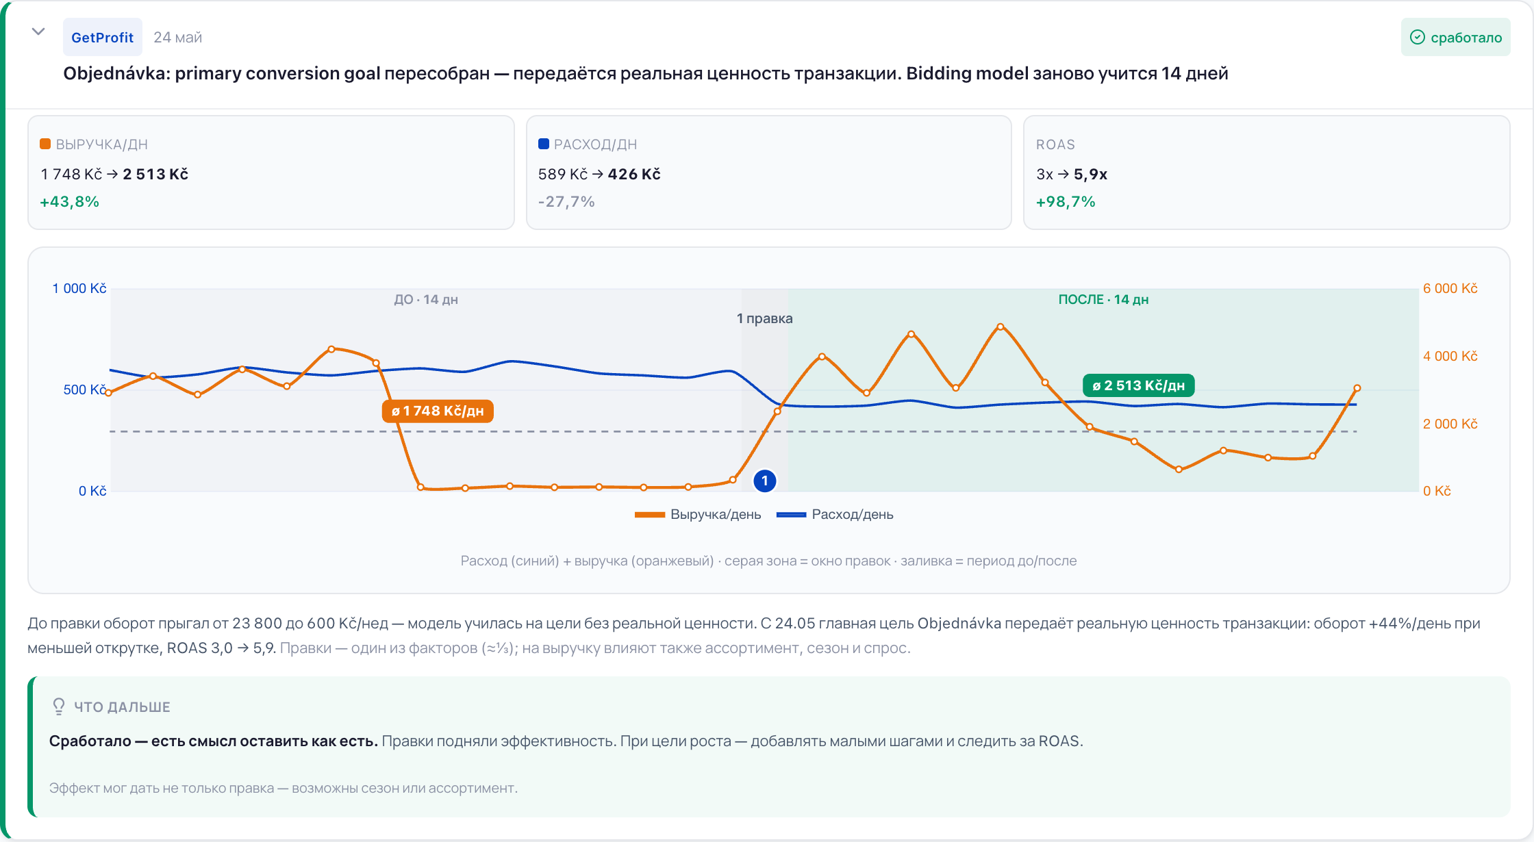
Task: Select the 'ДО · 14 дн' period label
Action: coord(426,300)
